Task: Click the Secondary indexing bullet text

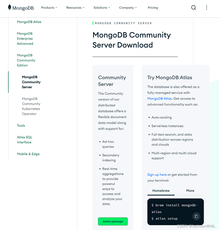Action: (111, 158)
